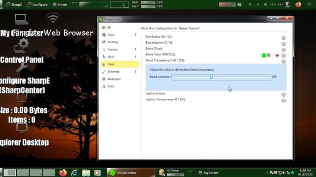Click the speaker mute icon in top bar

(239, 4)
